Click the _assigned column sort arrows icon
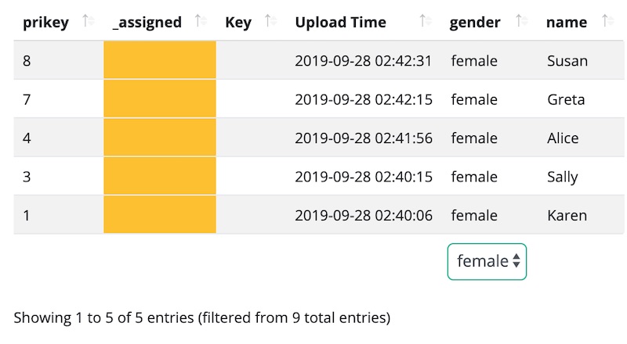This screenshot has height=344, width=627. coord(200,22)
